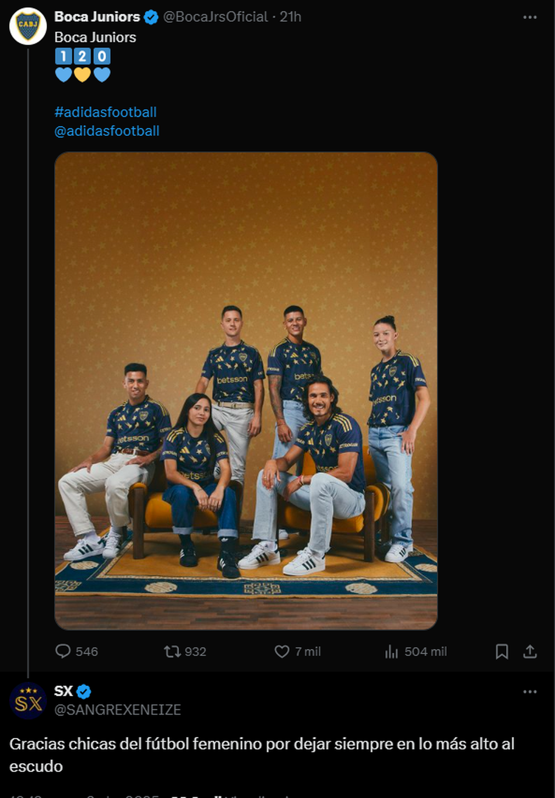Open the @adidasfootball mention link
The width and height of the screenshot is (555, 798).
pos(107,131)
